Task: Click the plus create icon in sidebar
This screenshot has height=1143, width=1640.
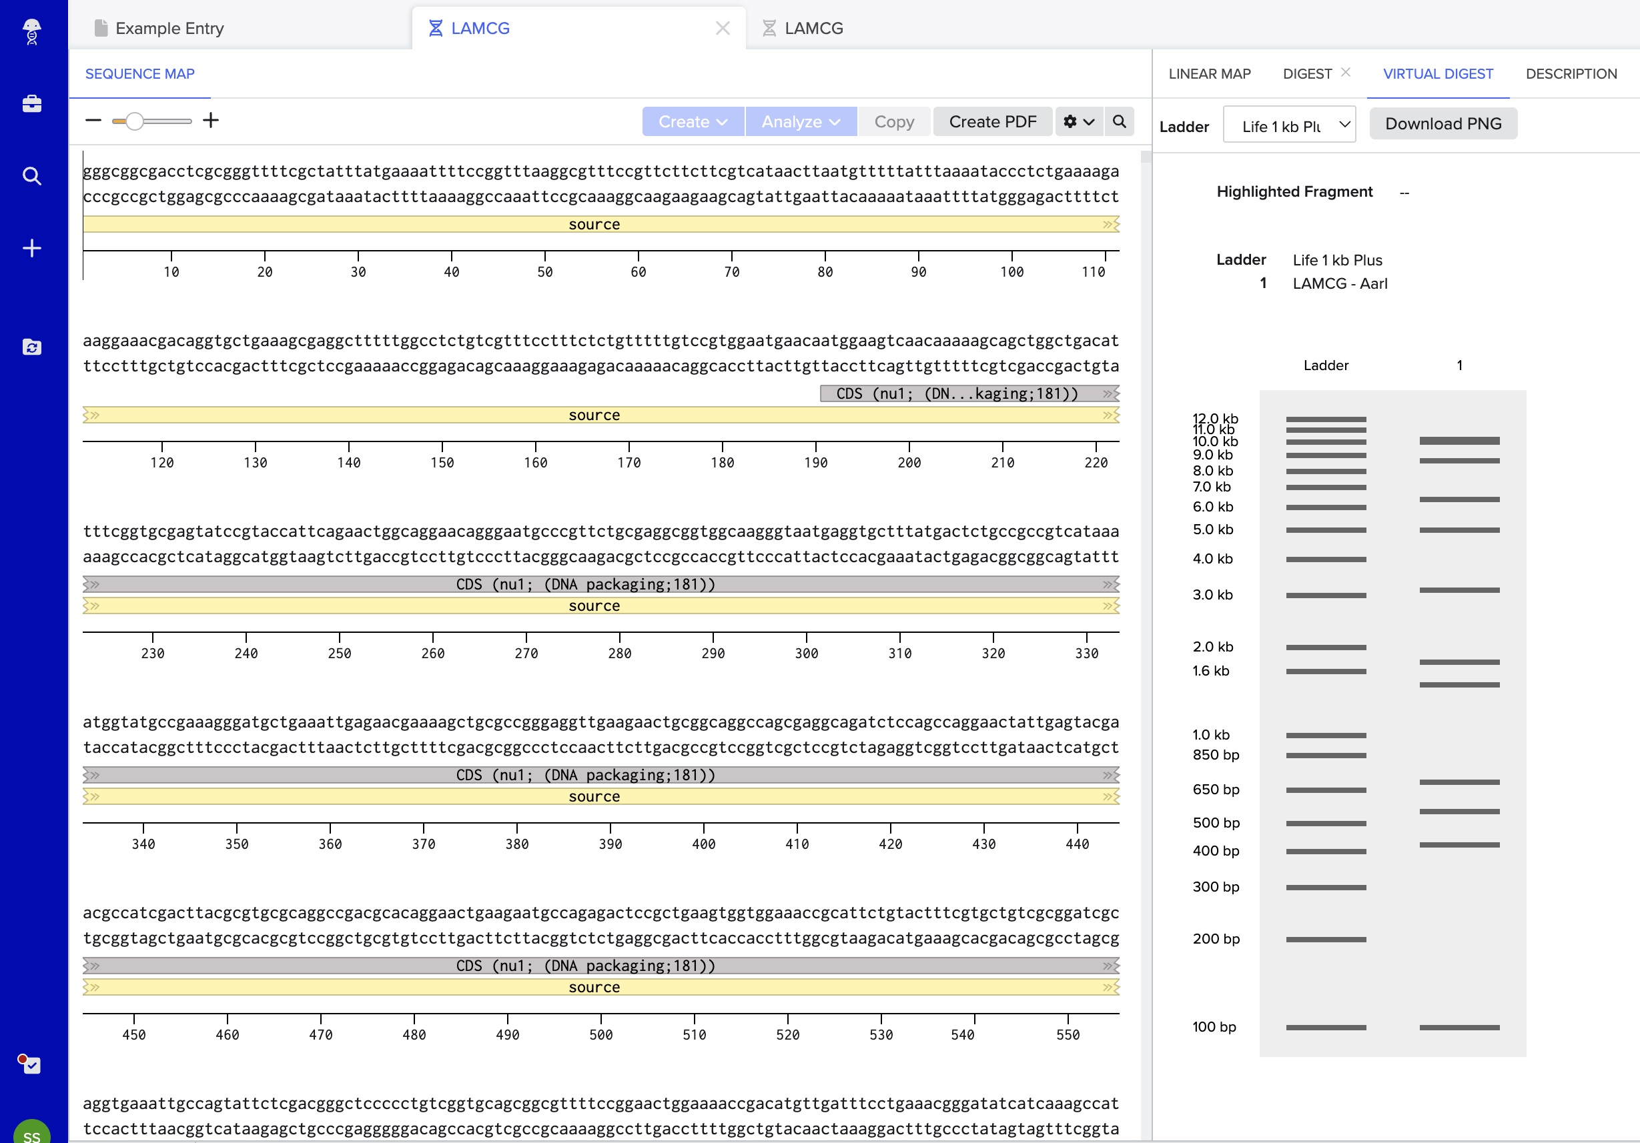Action: click(31, 247)
